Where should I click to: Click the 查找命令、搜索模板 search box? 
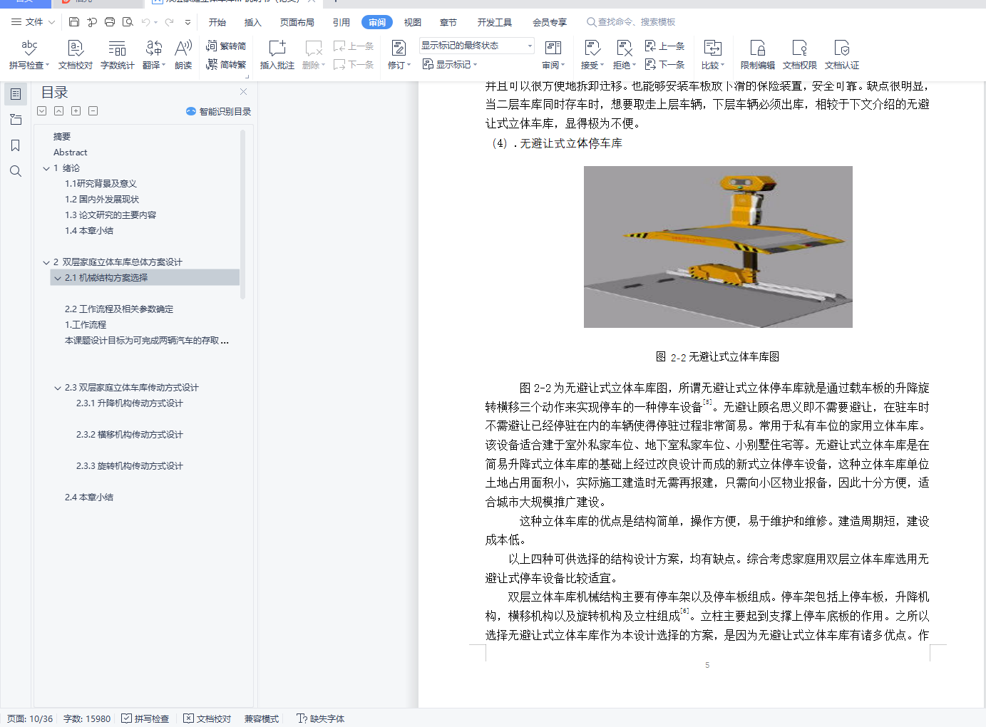(632, 22)
